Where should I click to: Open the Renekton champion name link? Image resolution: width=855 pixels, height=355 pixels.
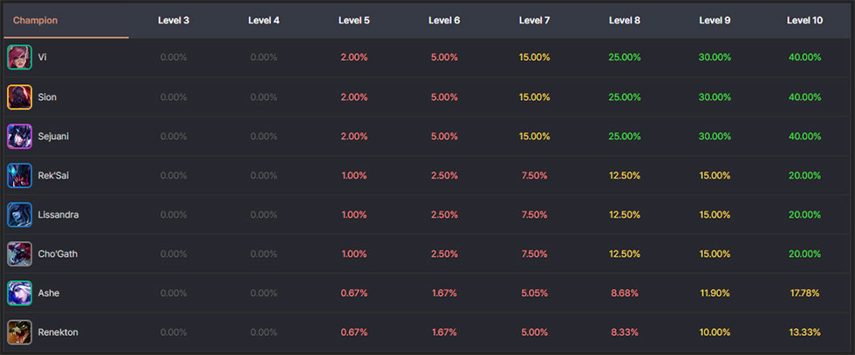(x=58, y=332)
